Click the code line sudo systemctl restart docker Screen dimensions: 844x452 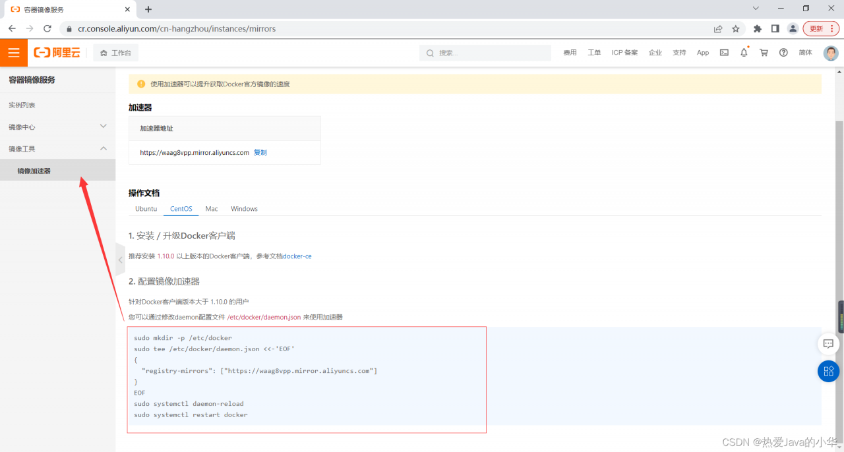191,414
